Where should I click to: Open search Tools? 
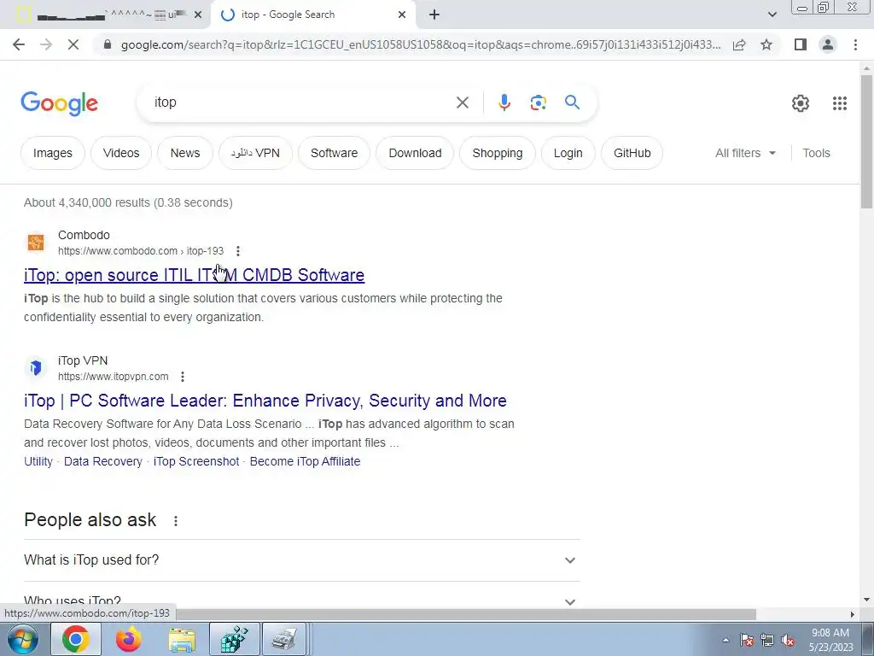[816, 153]
